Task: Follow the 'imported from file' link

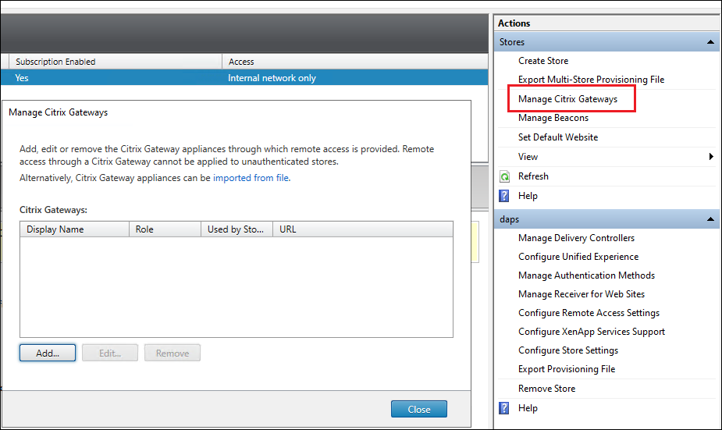Action: (251, 178)
